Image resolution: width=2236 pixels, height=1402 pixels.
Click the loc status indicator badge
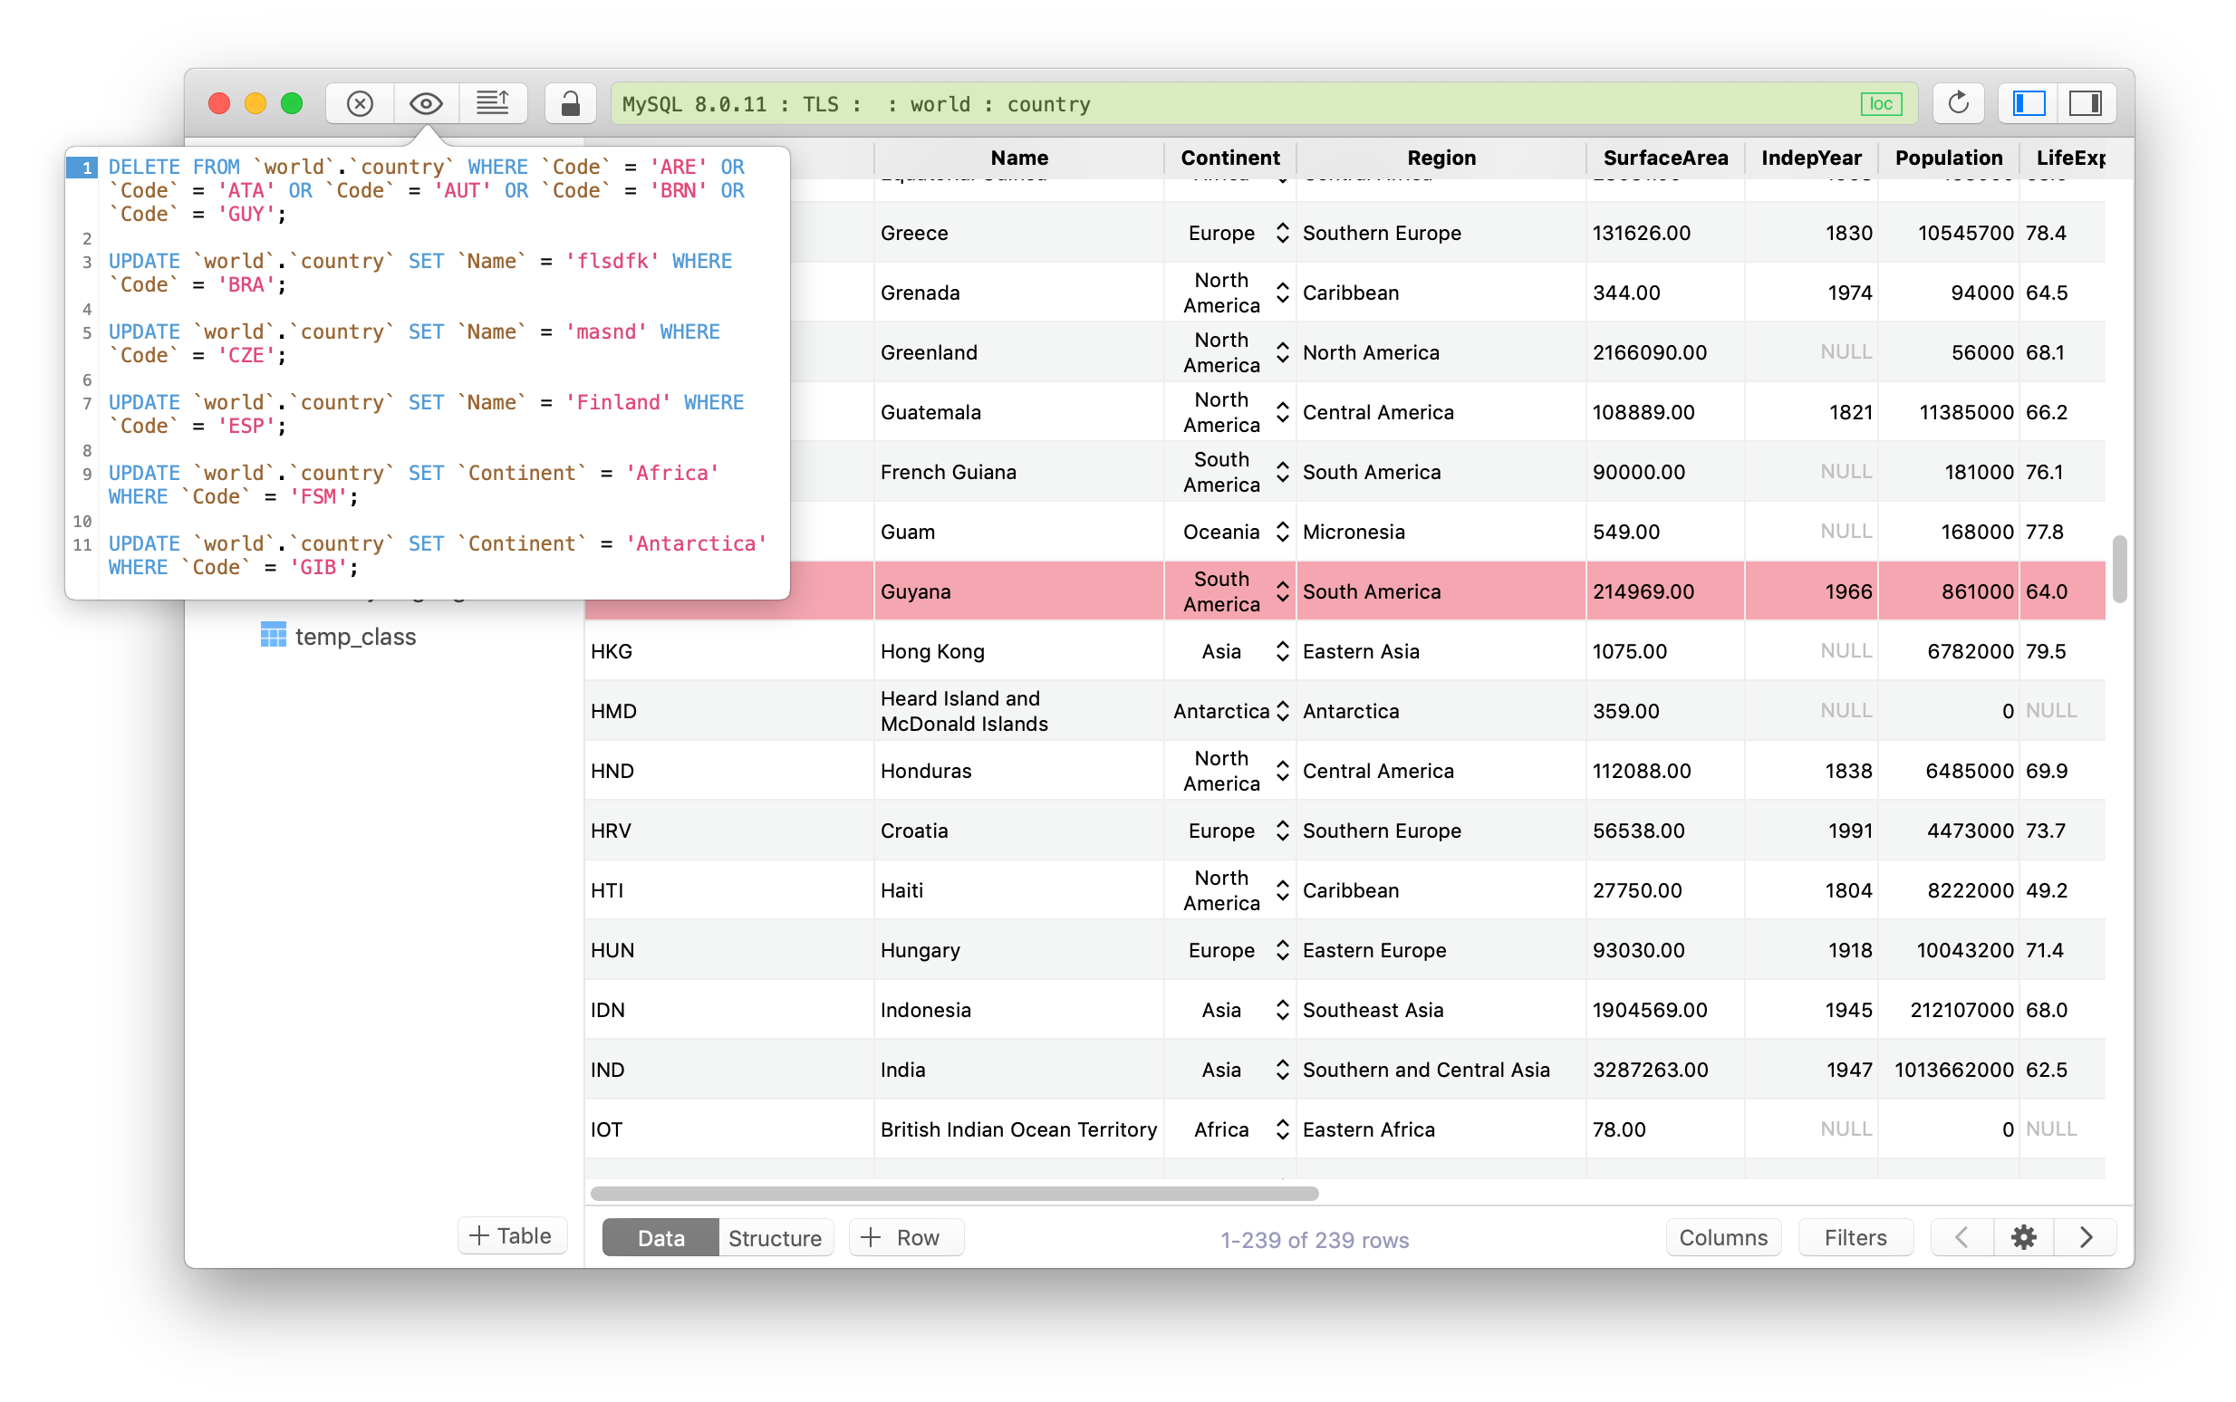point(1882,103)
